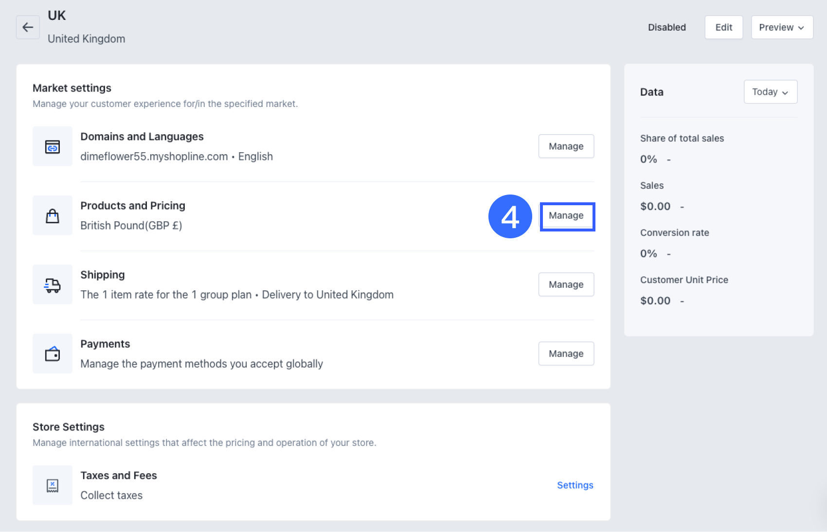Click the Products and Pricing bag icon
The image size is (827, 532).
coord(53,216)
